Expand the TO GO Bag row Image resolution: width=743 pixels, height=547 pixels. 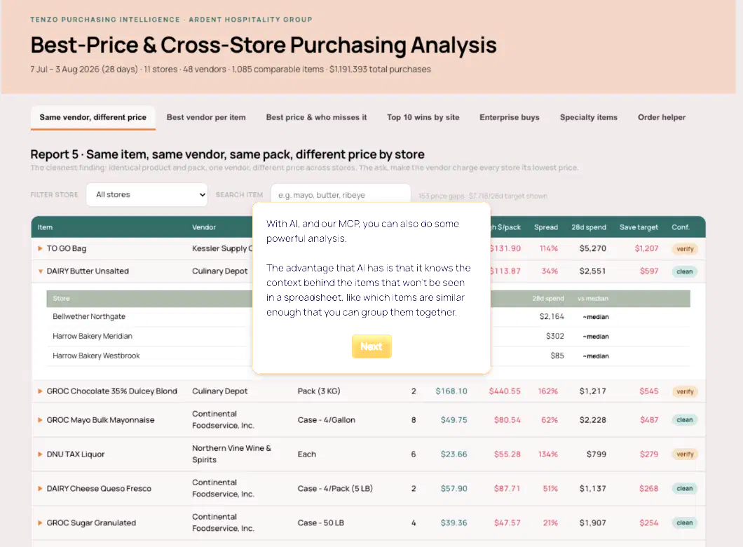40,248
